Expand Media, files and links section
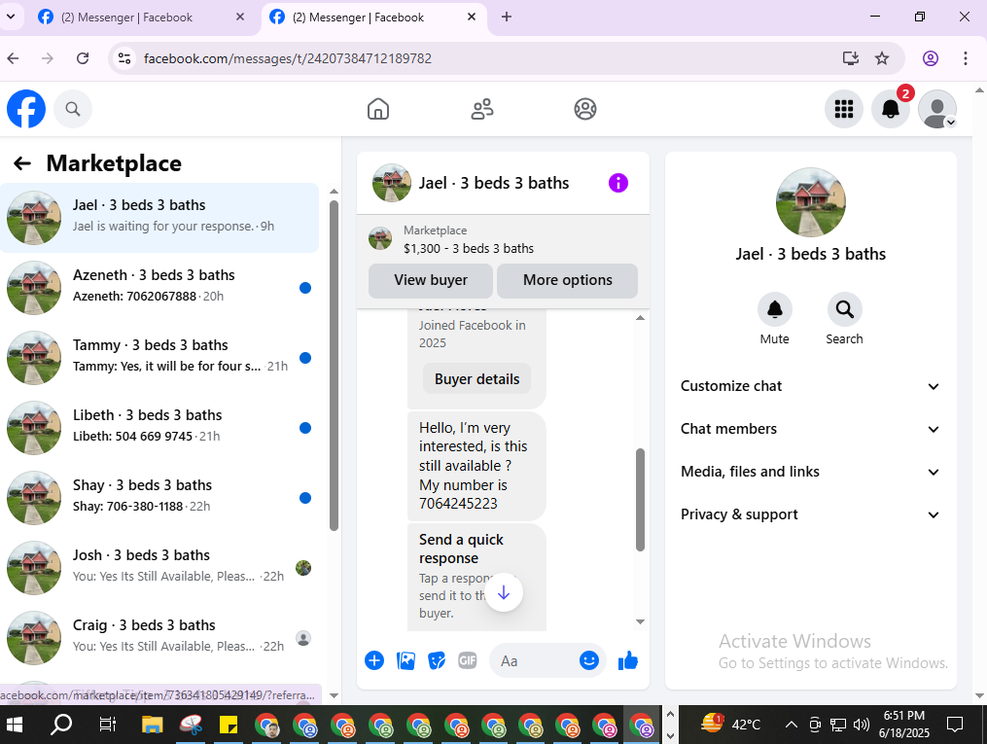The height and width of the screenshot is (744, 987). [x=810, y=472]
